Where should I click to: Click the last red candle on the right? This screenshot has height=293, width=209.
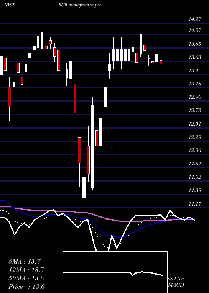click(161, 62)
